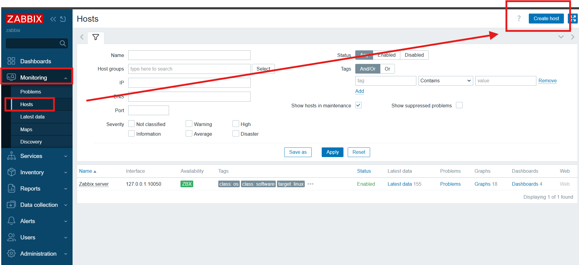The image size is (579, 265).
Task: Click the green ZBX availability badge
Action: [187, 184]
